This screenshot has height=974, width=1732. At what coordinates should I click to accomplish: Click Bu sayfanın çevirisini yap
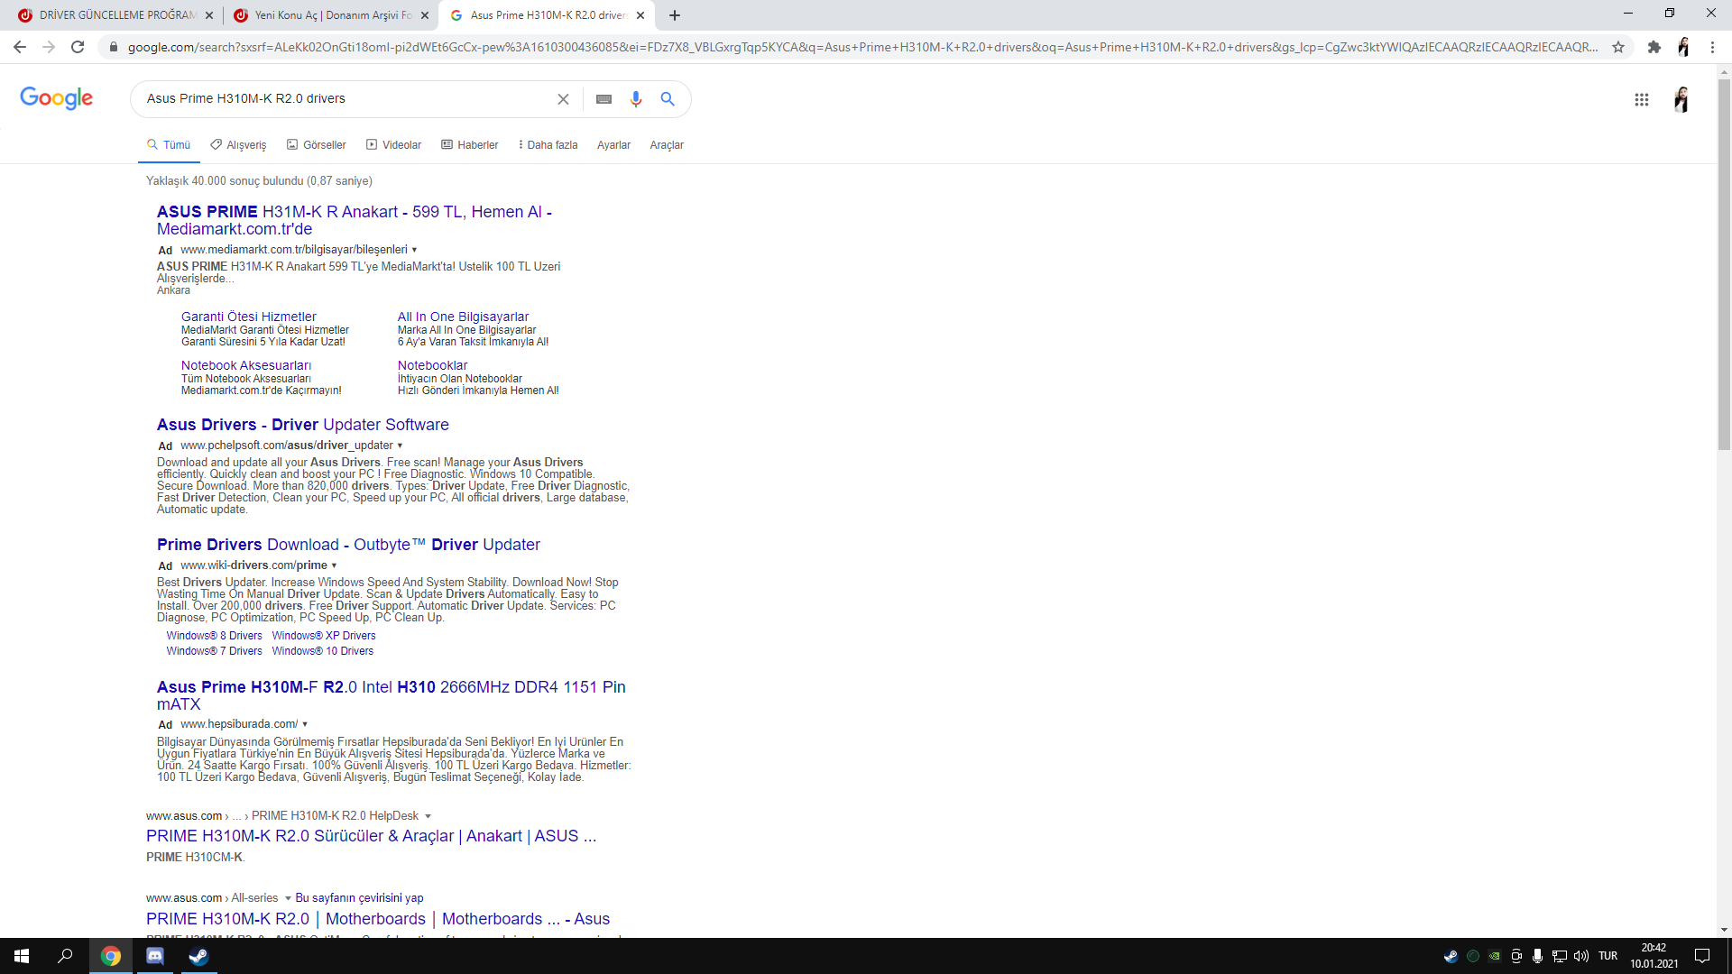click(x=359, y=898)
